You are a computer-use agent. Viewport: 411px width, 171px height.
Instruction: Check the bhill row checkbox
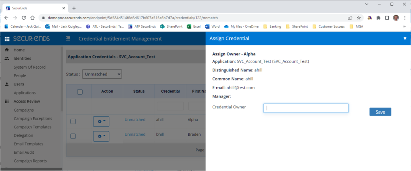73,136
